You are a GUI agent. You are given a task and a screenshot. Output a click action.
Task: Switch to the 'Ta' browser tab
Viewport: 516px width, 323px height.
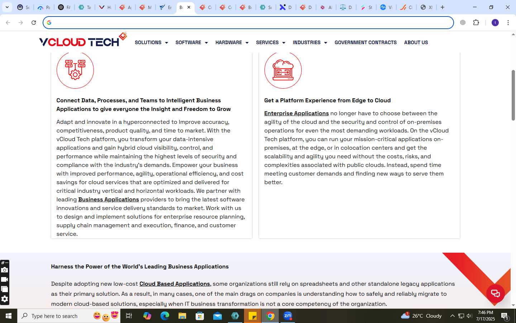[85, 7]
